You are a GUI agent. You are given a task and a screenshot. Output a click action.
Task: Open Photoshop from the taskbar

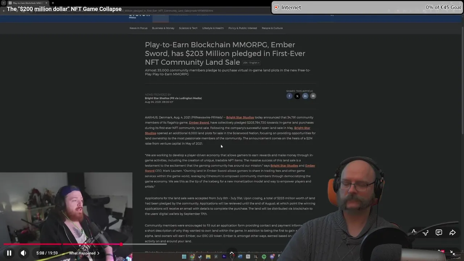click(x=248, y=256)
